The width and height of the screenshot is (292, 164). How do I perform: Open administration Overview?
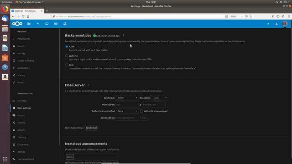click(x=22, y=101)
